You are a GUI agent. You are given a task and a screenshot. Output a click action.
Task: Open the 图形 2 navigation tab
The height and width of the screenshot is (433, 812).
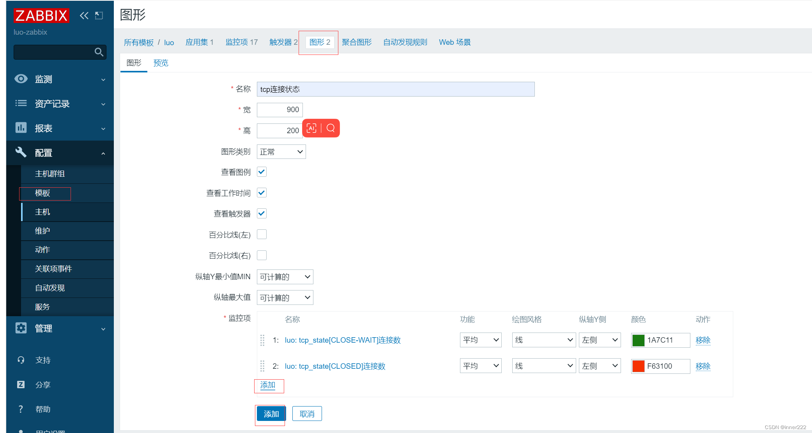pyautogui.click(x=320, y=42)
